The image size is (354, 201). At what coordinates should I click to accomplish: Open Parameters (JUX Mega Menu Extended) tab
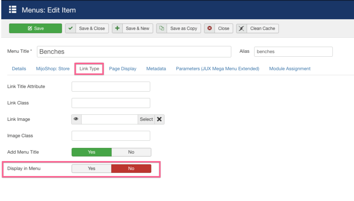click(x=218, y=69)
